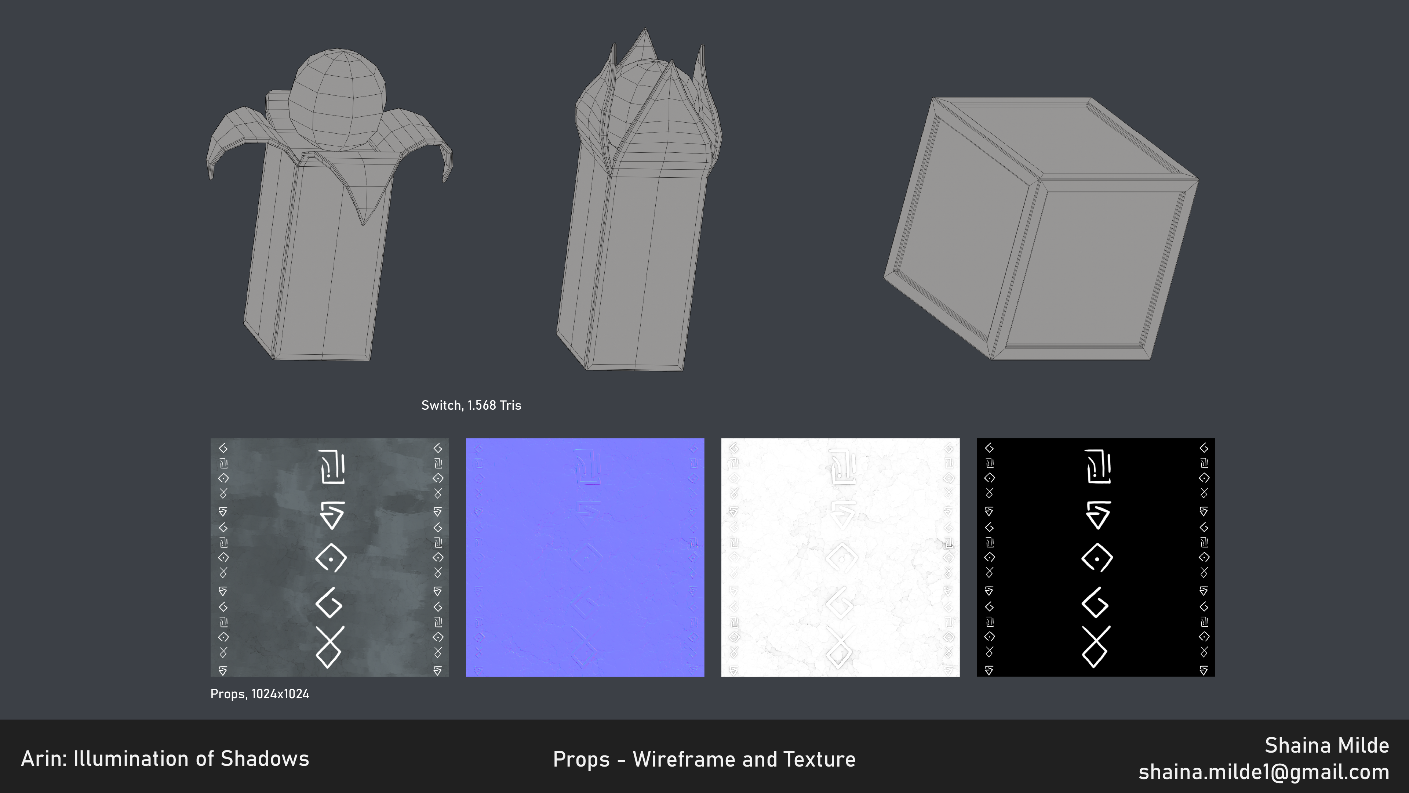Click the 'Switch, 1.568 Tris' caption
Image resolution: width=1409 pixels, height=793 pixels.
[471, 406]
